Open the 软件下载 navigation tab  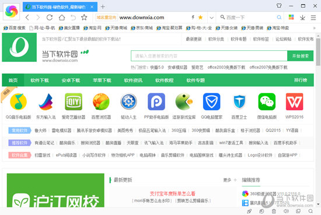40,80
